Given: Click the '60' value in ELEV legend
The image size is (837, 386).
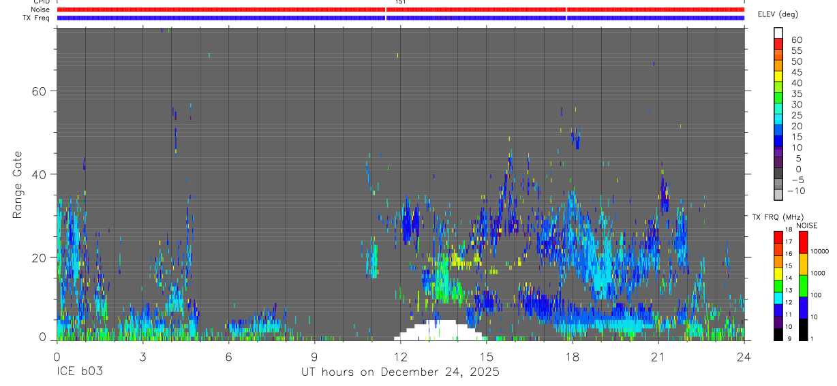Looking at the screenshot, I should [796, 40].
